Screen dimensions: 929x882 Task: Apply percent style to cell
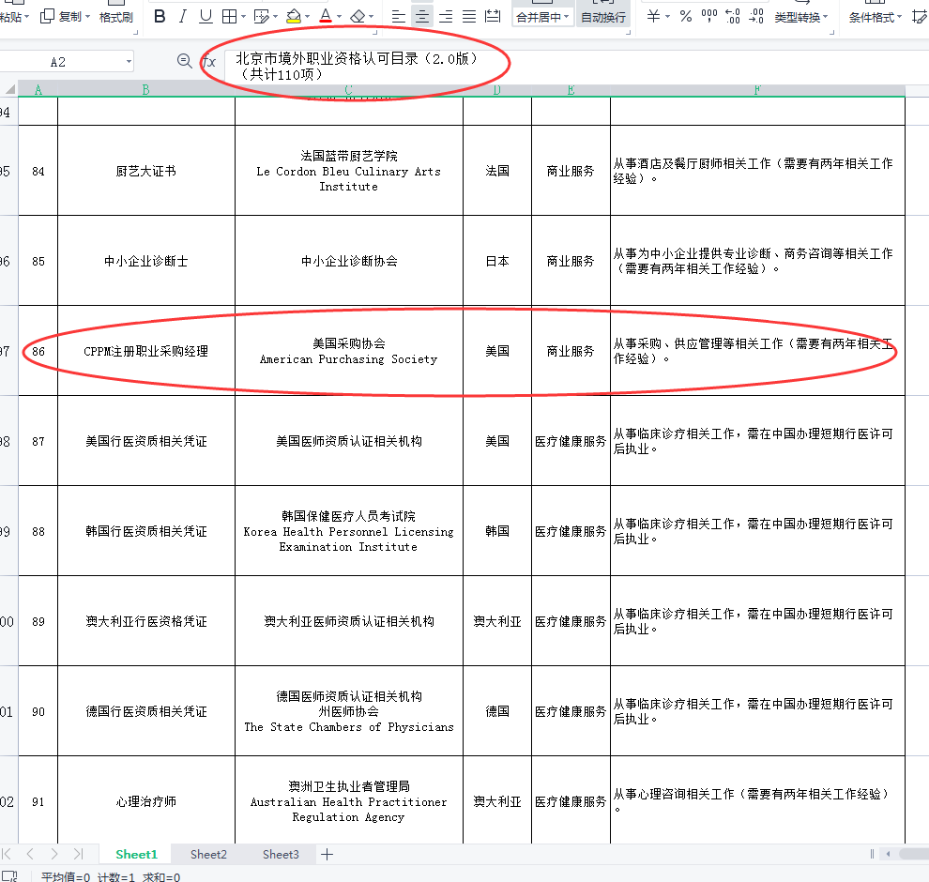(685, 16)
